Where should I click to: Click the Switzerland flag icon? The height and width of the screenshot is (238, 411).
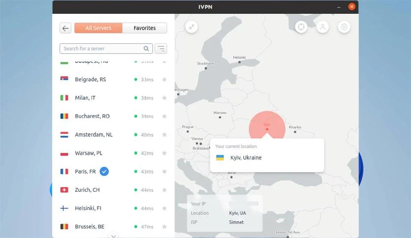point(64,190)
